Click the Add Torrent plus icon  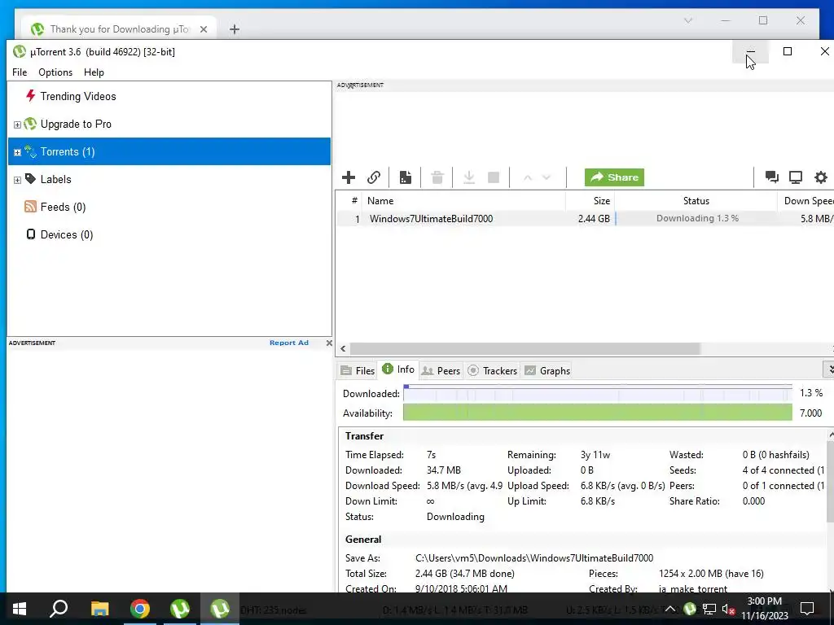coord(349,177)
